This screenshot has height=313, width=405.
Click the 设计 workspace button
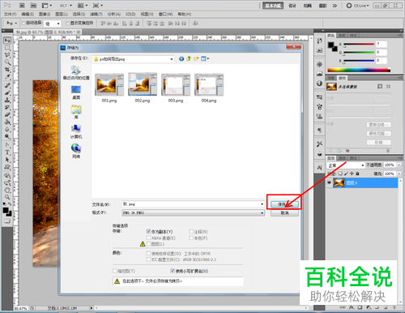click(x=292, y=6)
